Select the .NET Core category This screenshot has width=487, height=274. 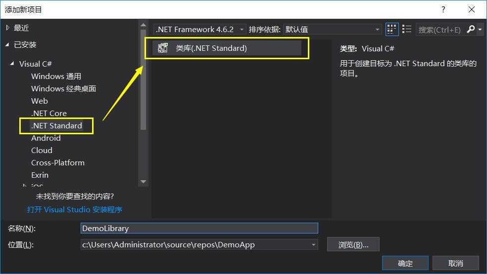point(49,114)
